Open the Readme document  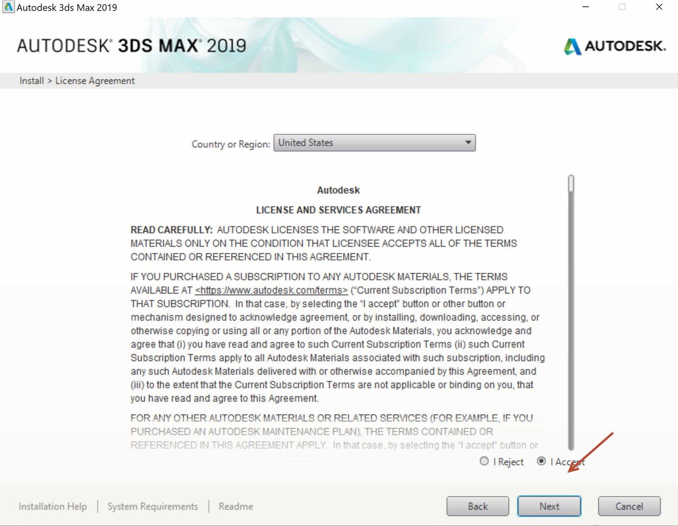click(x=235, y=506)
